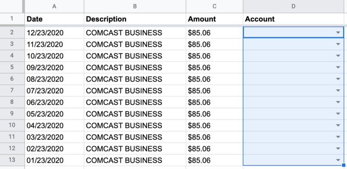Select the 07/23/2020 date cell
This screenshot has width=347, height=169.
coord(54,91)
